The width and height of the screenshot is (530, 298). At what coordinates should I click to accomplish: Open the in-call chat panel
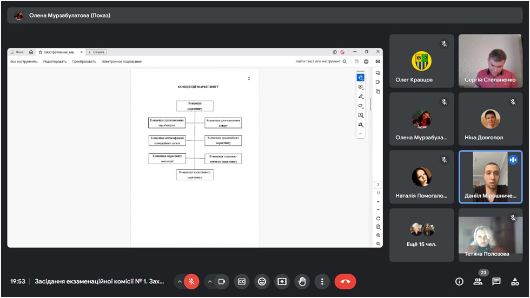point(496,281)
